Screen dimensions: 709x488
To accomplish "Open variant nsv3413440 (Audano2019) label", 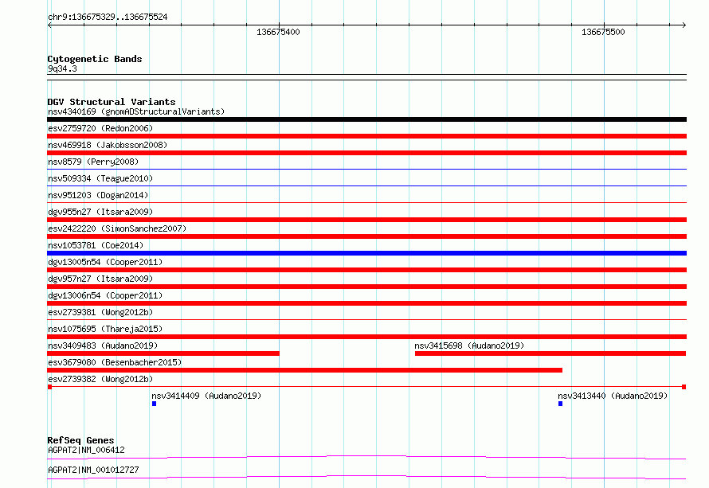I will pos(613,396).
